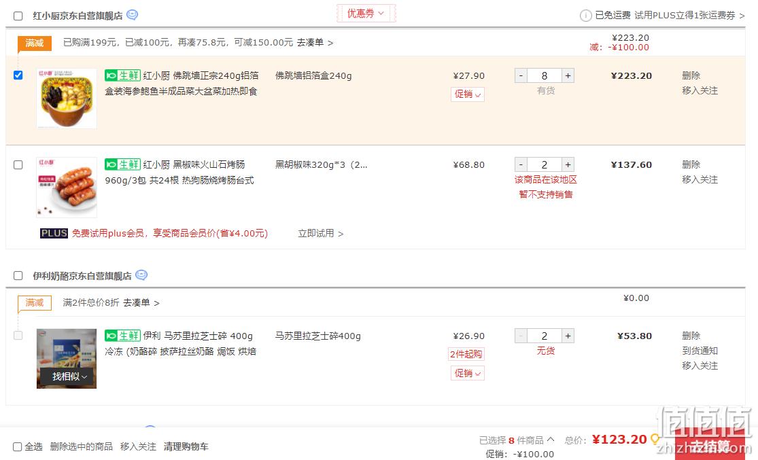The width and height of the screenshot is (758, 460).
Task: Click 删除选中的商品 in bottom bar
Action: [x=81, y=446]
